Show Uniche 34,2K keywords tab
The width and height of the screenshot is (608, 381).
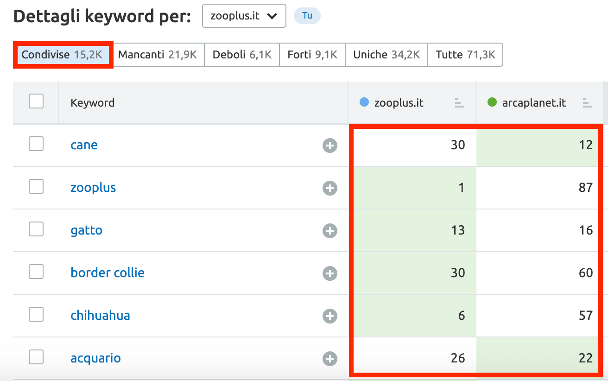point(386,55)
